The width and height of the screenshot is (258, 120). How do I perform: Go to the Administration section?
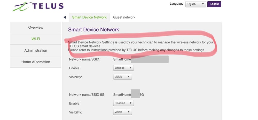[36, 51]
